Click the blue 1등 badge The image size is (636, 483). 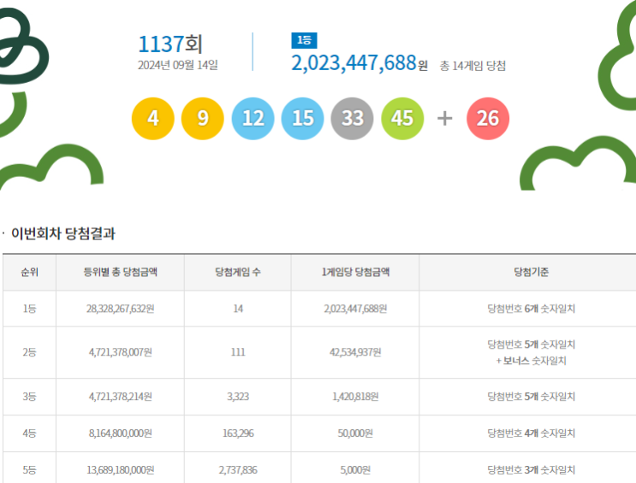coord(304,40)
